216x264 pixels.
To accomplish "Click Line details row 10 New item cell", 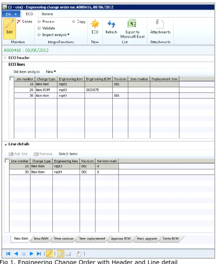I will coord(41,166).
